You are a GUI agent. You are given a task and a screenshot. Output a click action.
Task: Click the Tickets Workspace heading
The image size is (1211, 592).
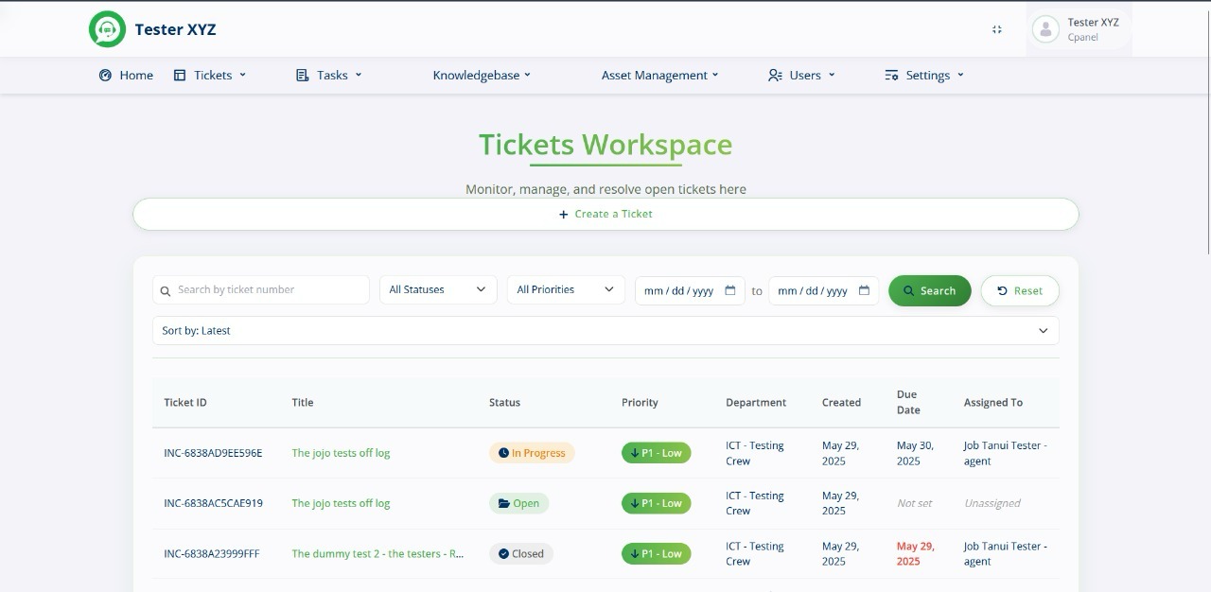tap(605, 145)
